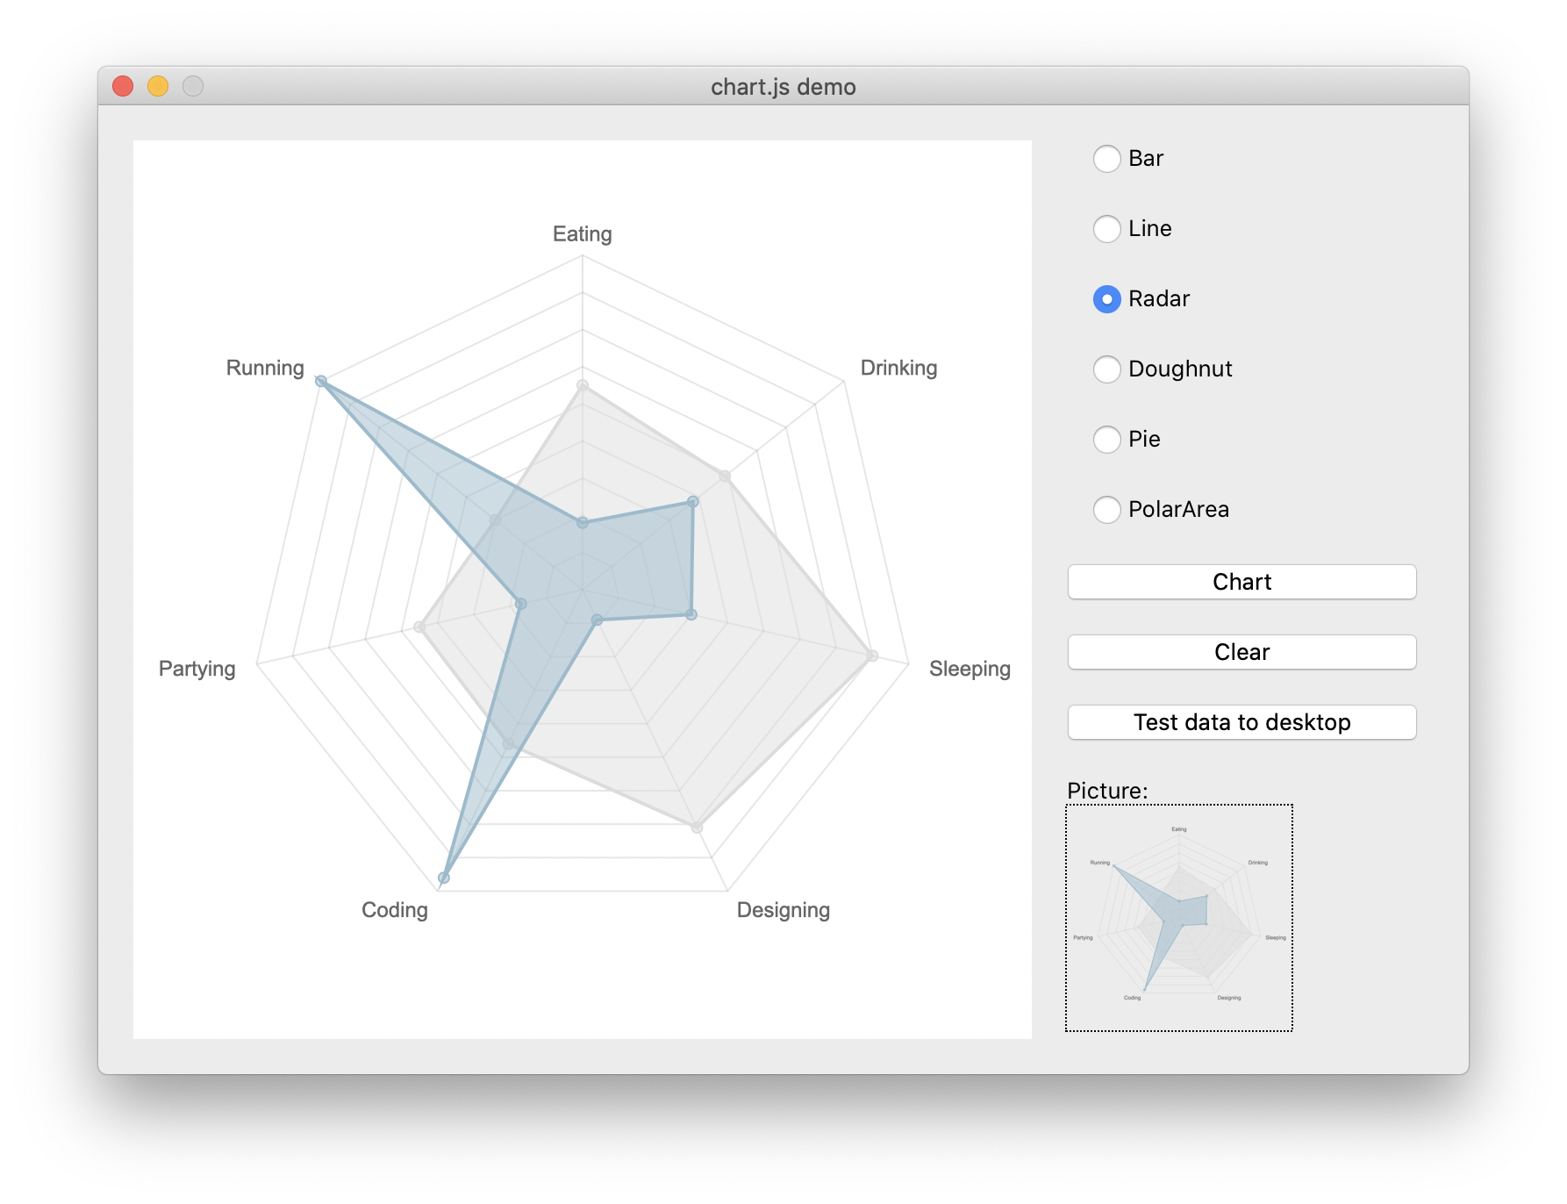Click the blue data point at Coding

point(444,878)
